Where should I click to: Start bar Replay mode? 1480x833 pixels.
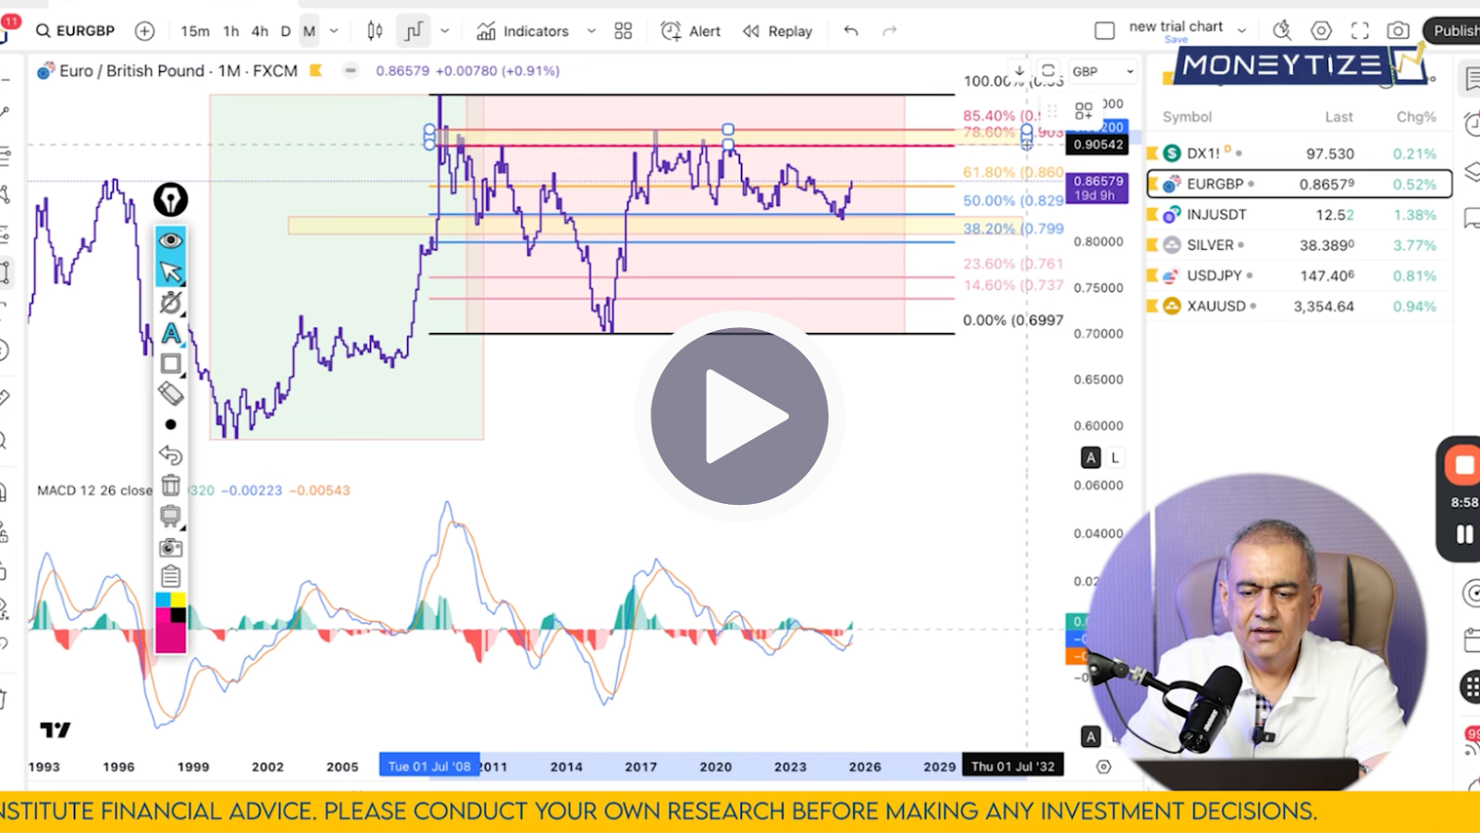pyautogui.click(x=778, y=31)
